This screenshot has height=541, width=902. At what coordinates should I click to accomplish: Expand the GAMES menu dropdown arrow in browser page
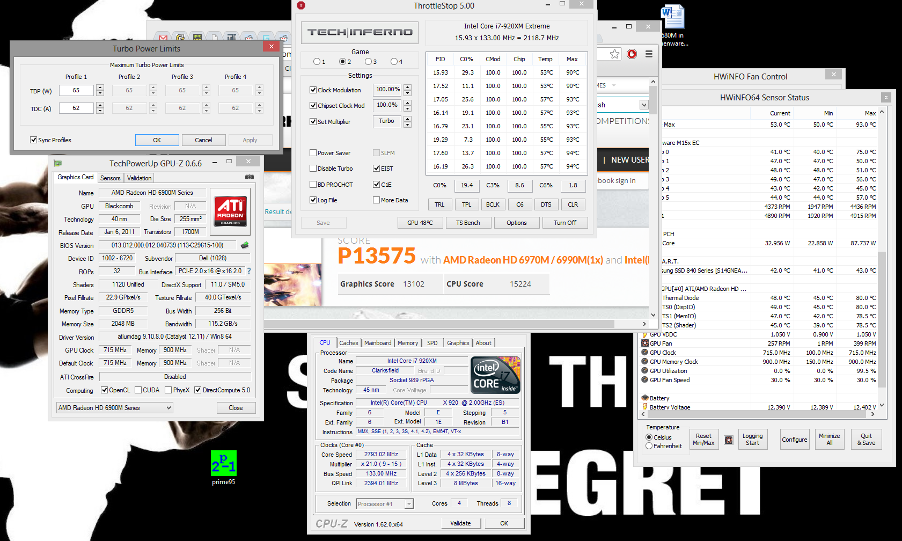point(614,85)
